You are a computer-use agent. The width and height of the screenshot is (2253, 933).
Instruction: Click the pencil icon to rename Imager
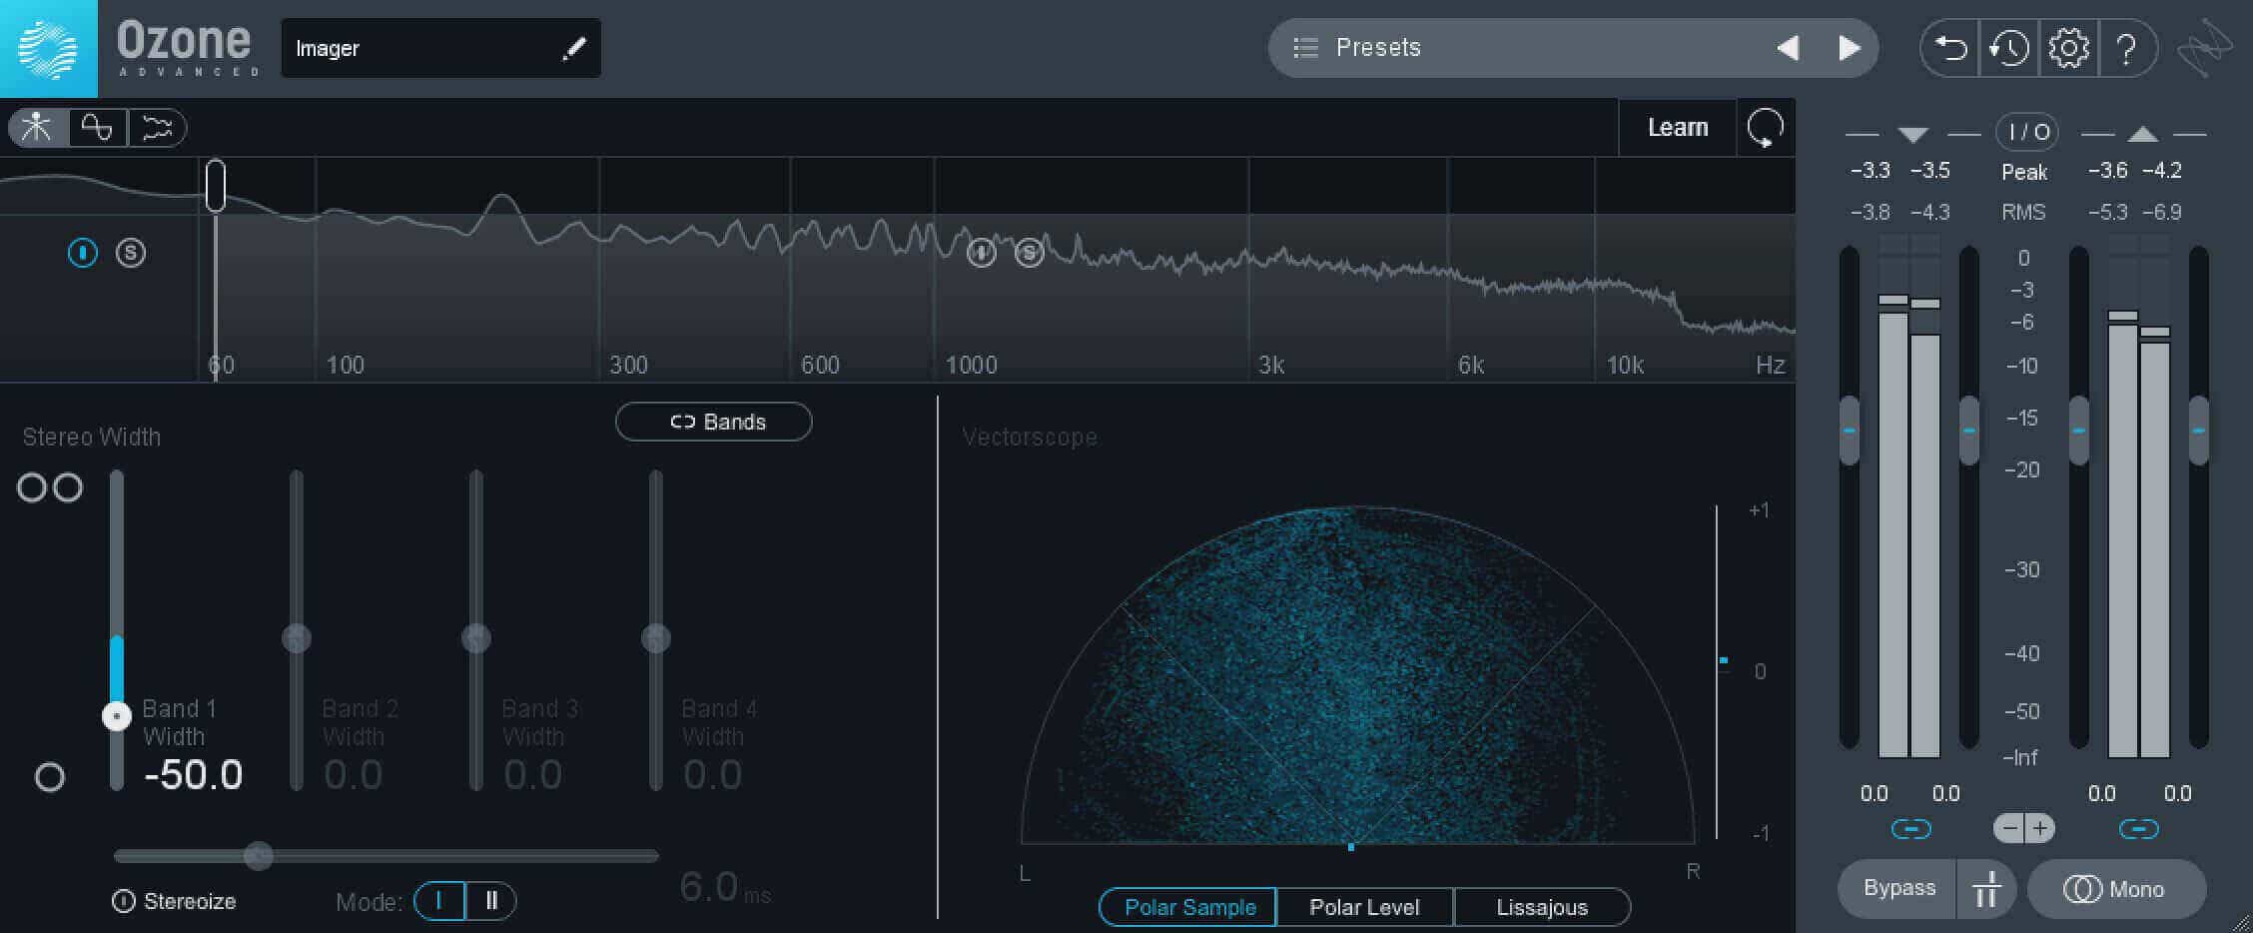coord(573,48)
